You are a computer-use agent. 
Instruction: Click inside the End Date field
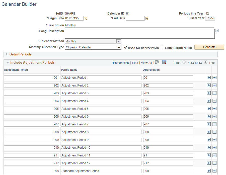coord(135,18)
